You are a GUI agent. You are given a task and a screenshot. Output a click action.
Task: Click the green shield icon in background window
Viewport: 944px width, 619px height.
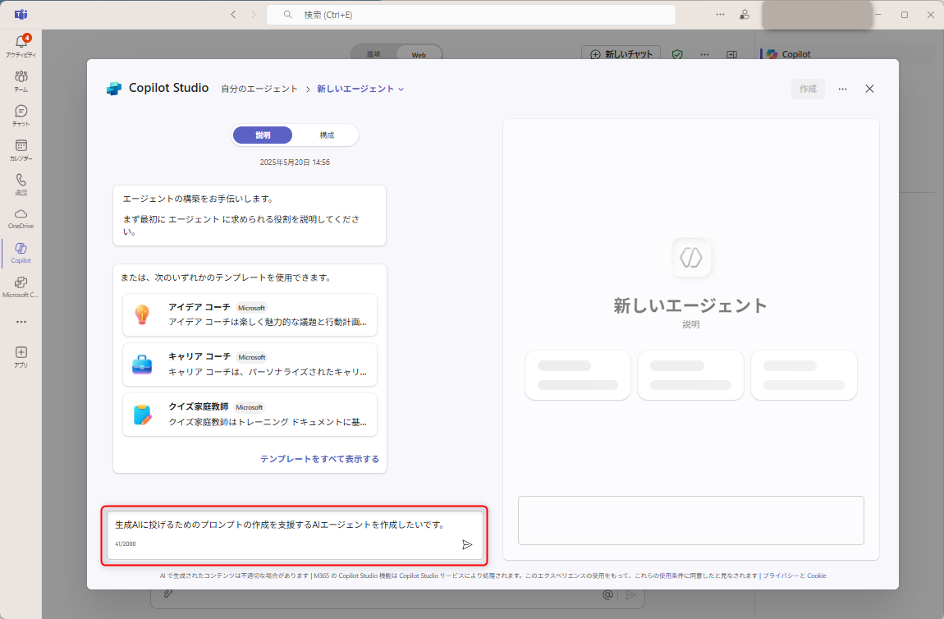pyautogui.click(x=677, y=54)
